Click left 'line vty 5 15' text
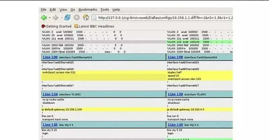Image resolution: width=269 pixels, height=140 pixels. [49, 130]
